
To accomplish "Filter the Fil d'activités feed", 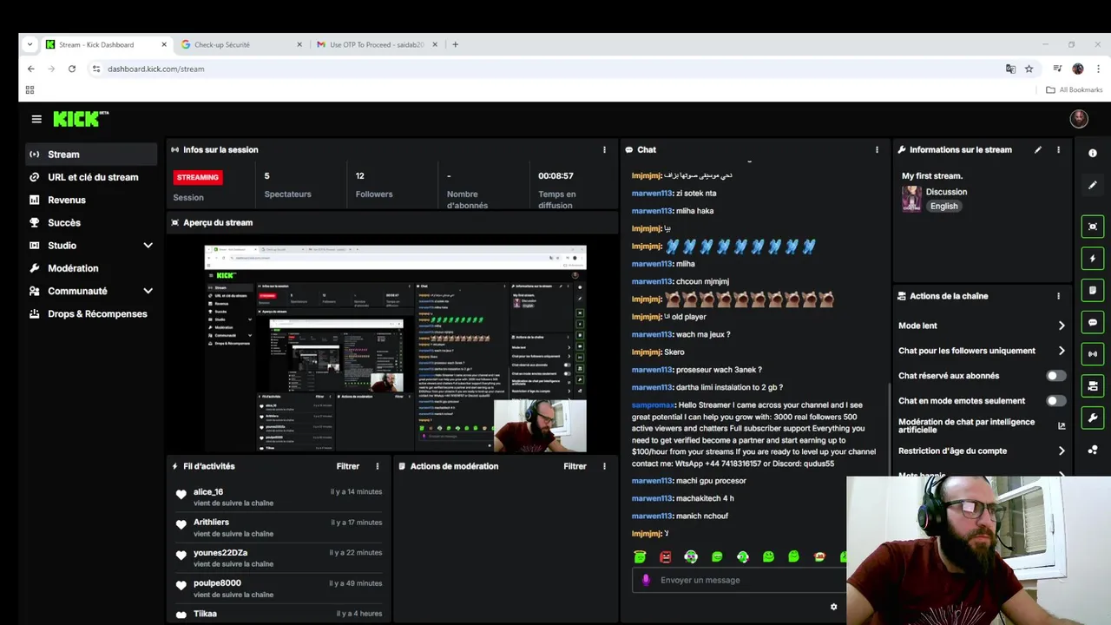I will [348, 466].
